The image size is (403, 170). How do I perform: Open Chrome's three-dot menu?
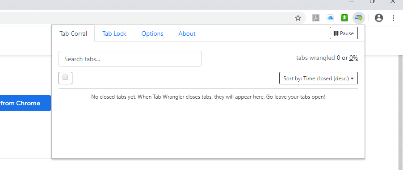[393, 18]
